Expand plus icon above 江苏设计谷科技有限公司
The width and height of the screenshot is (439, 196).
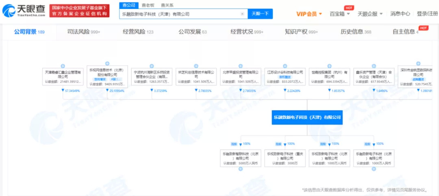[285, 66]
